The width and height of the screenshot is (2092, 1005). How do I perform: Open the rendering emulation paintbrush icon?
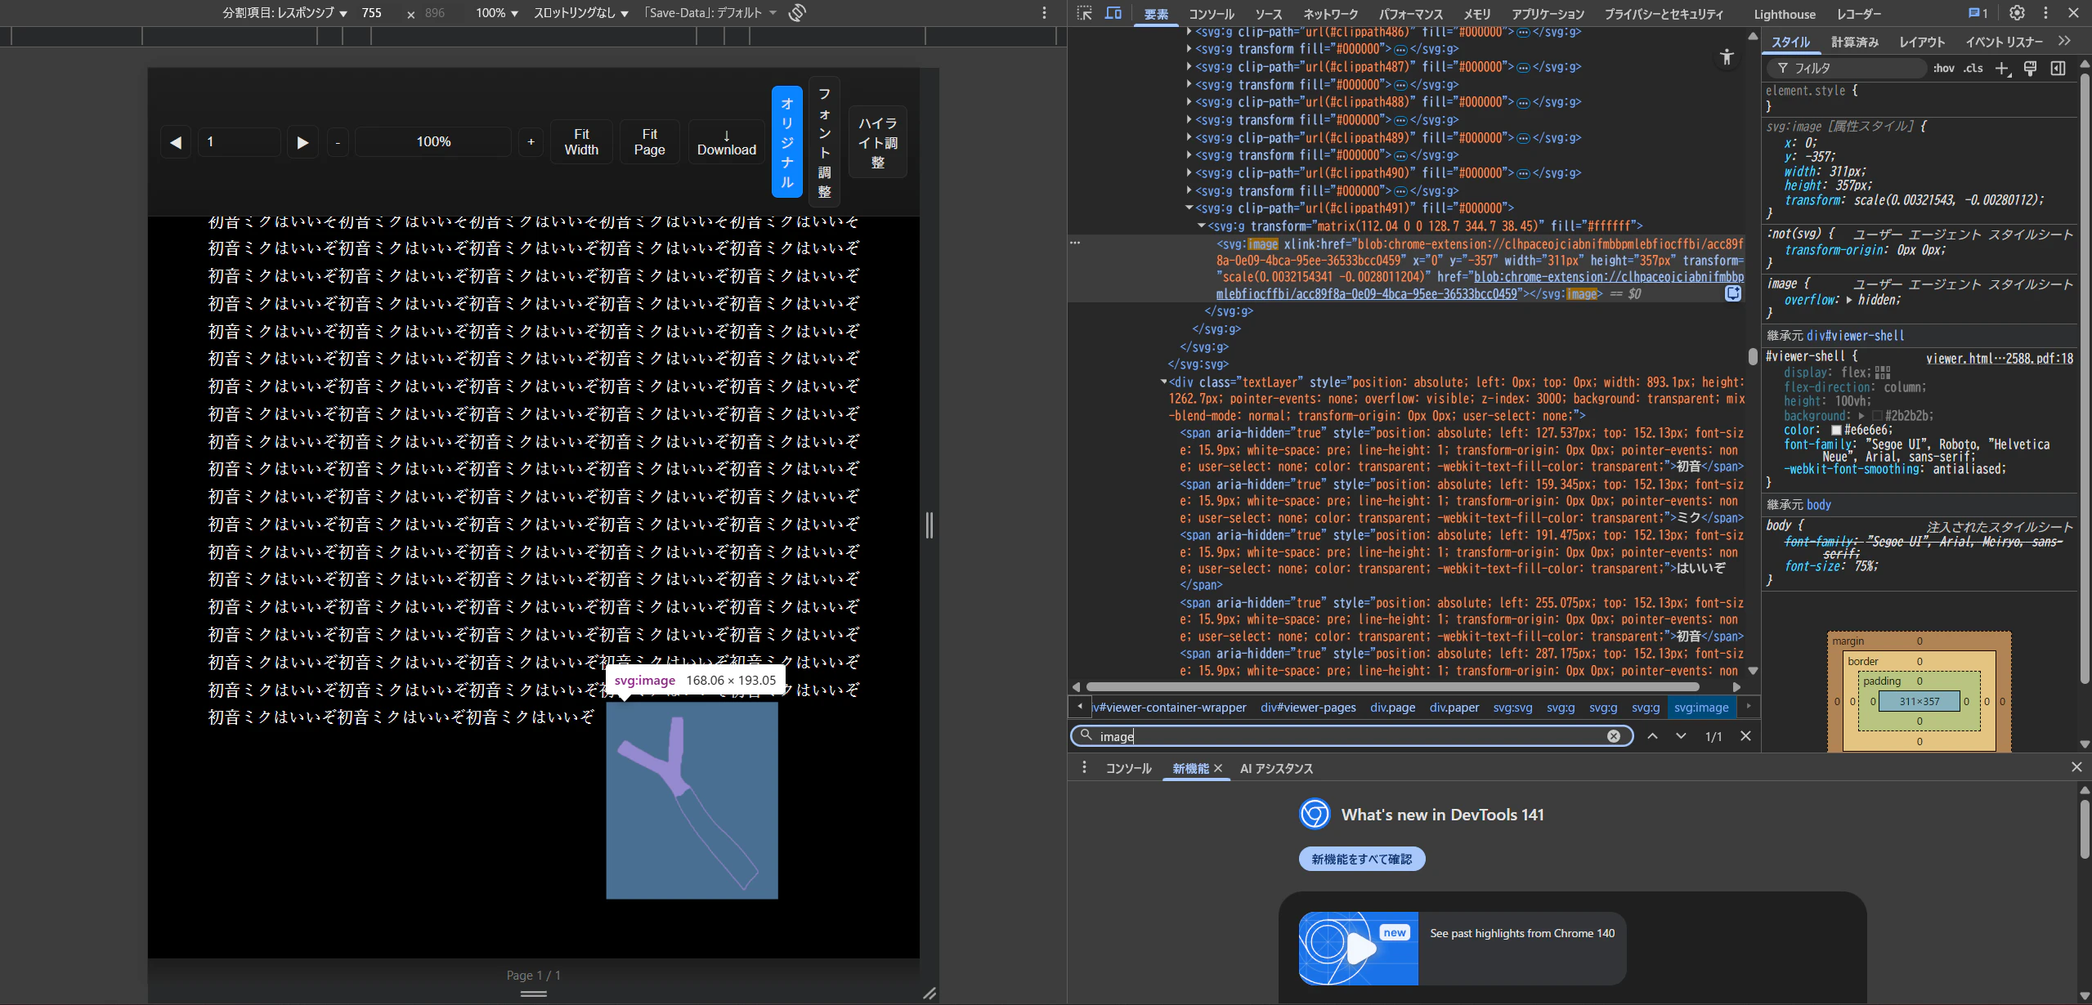click(x=2030, y=69)
